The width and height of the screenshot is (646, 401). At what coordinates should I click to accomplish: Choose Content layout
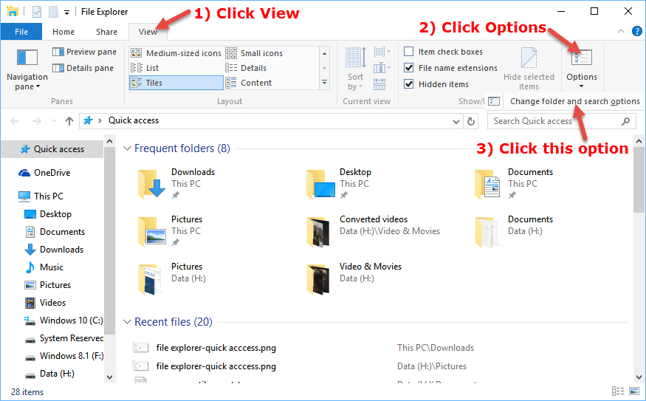point(249,83)
